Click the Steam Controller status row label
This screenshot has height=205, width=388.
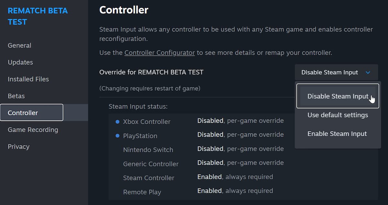pyautogui.click(x=149, y=178)
